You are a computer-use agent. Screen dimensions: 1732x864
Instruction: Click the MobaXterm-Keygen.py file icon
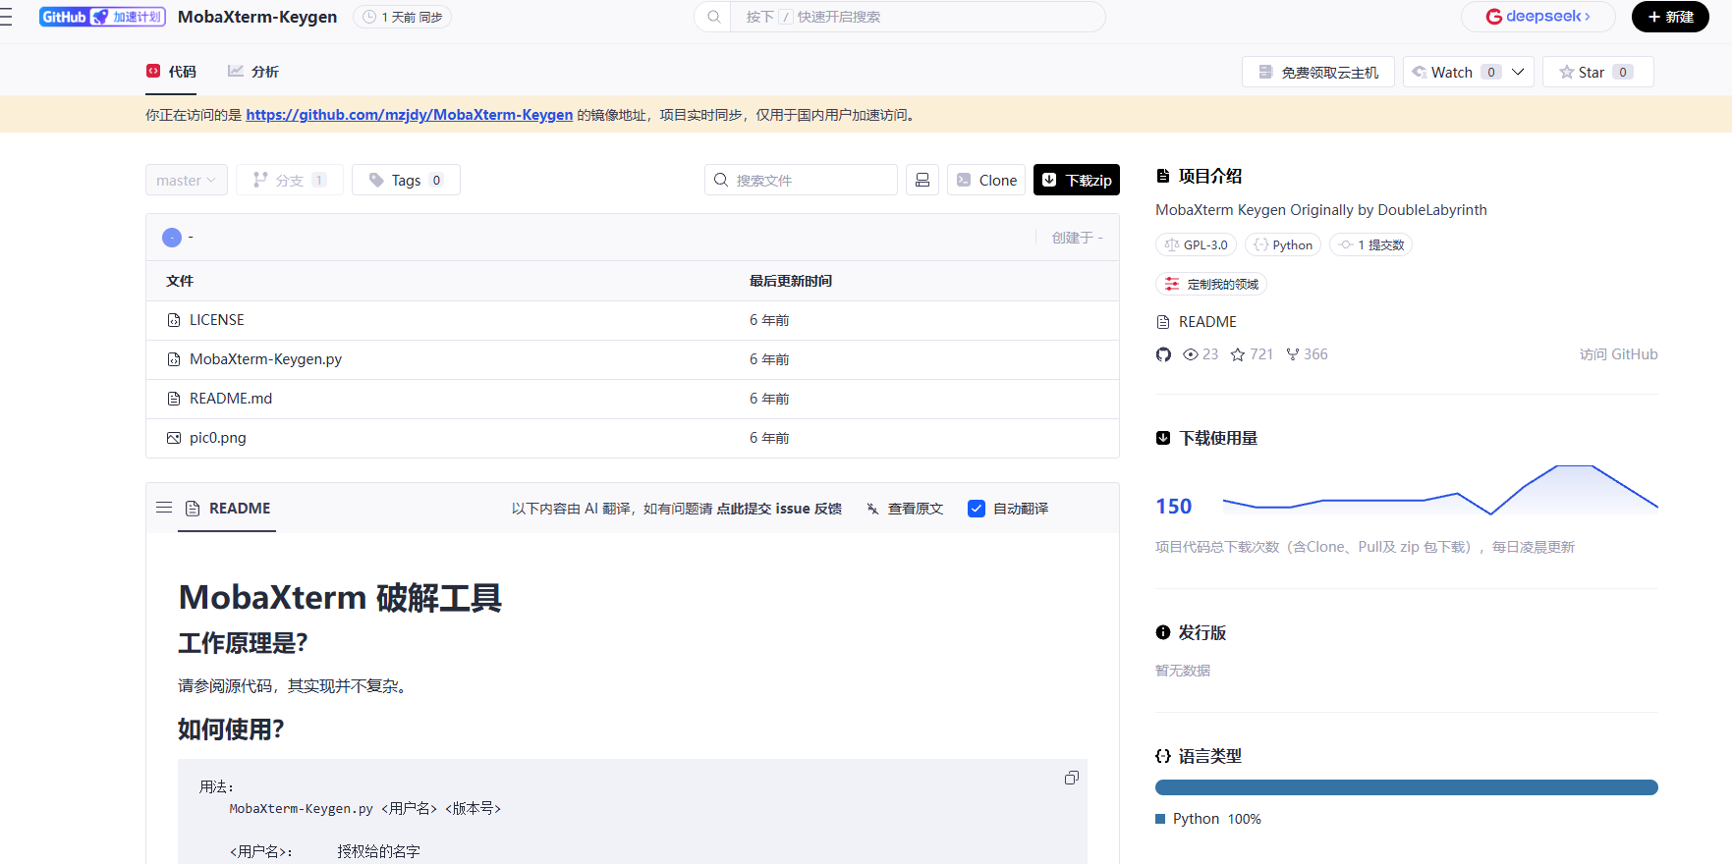pyautogui.click(x=174, y=359)
